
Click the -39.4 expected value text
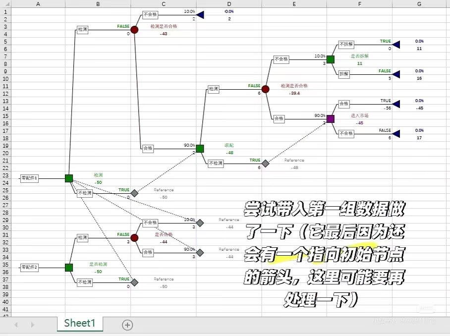[x=294, y=93]
